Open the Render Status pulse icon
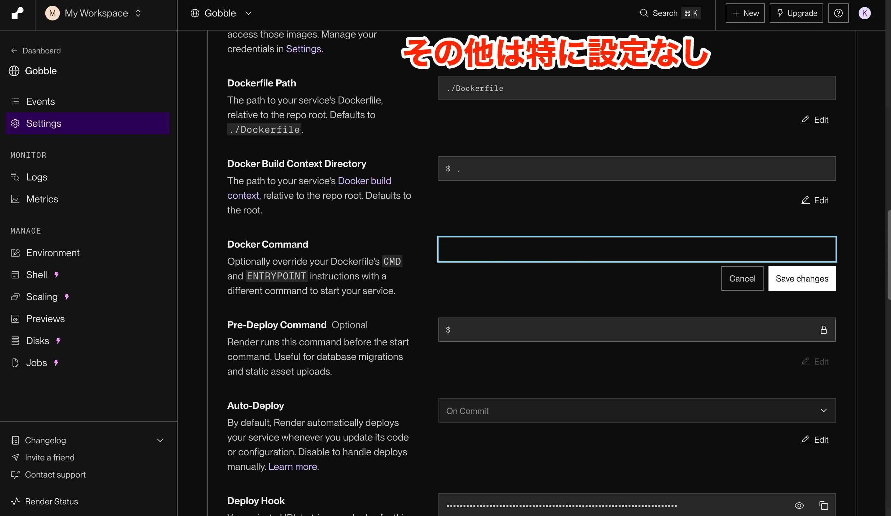The height and width of the screenshot is (516, 891). click(x=15, y=501)
